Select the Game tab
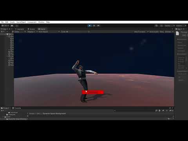 click(42, 29)
